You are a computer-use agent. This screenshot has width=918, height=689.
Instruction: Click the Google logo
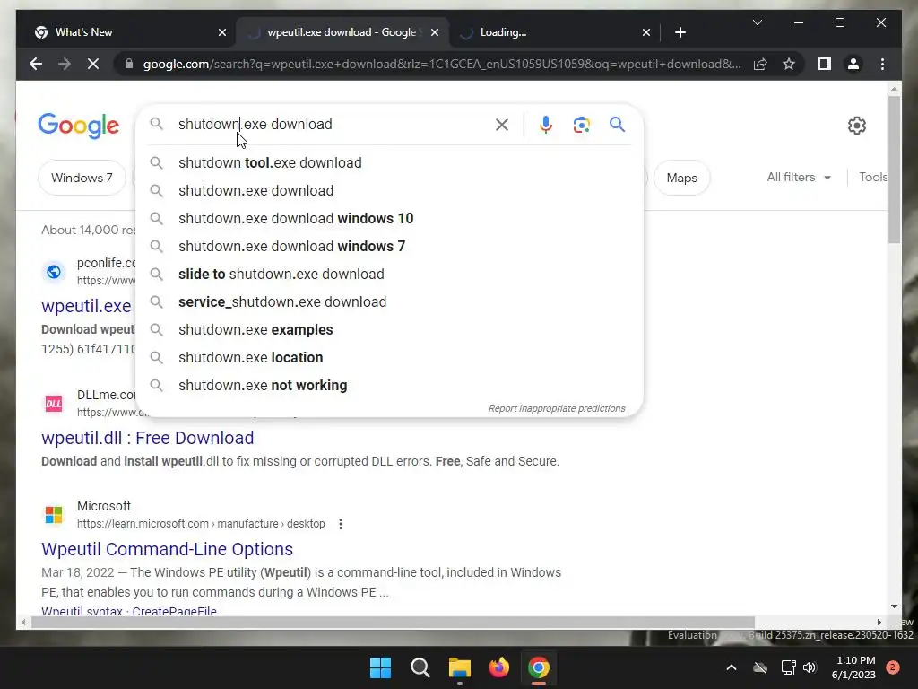[79, 126]
